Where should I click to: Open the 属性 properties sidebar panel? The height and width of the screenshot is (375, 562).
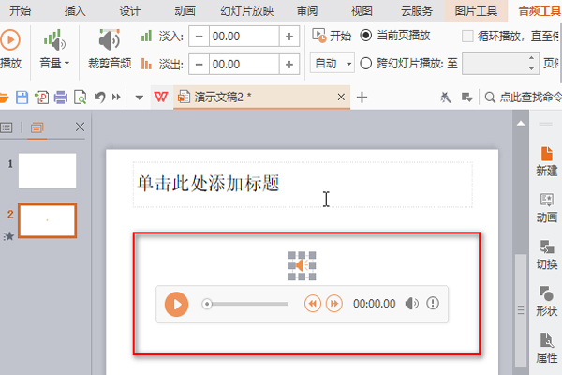point(547,348)
